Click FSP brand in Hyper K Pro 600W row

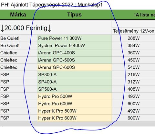tap(5, 118)
